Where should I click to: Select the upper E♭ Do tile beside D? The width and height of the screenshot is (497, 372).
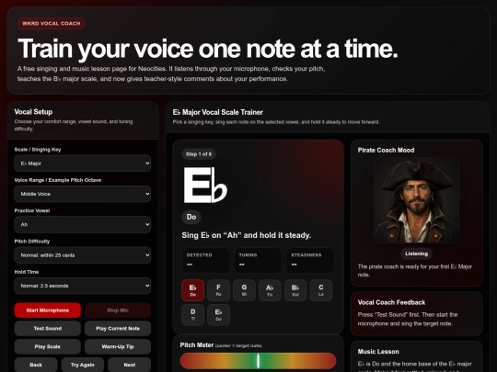click(x=218, y=315)
